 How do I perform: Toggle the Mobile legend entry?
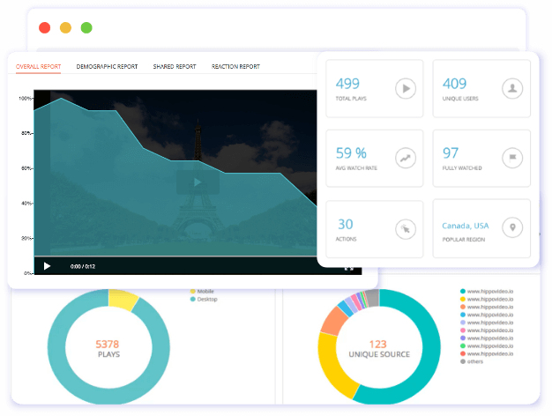(202, 291)
